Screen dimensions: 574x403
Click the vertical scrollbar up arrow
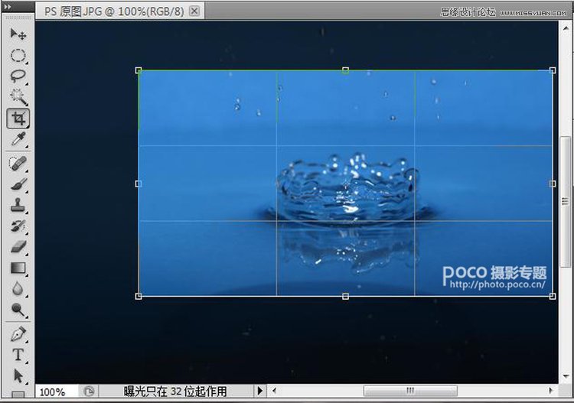point(566,28)
